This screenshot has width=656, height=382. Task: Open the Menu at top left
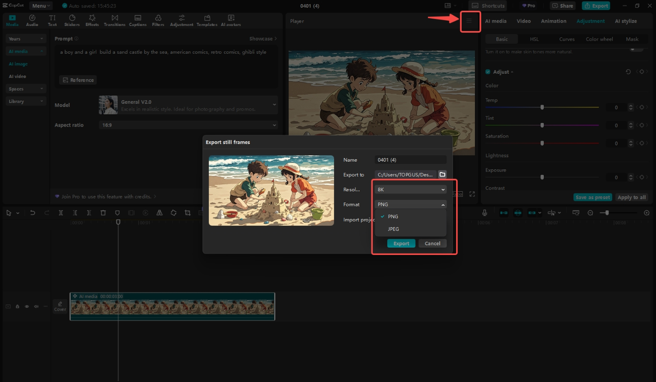(x=40, y=6)
